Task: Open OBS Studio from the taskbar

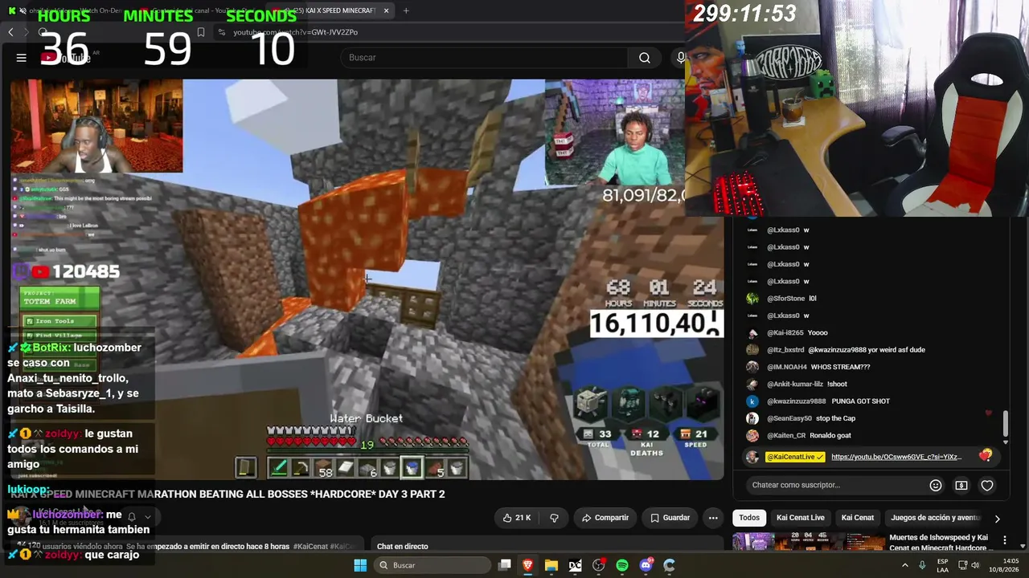Action: (598, 565)
